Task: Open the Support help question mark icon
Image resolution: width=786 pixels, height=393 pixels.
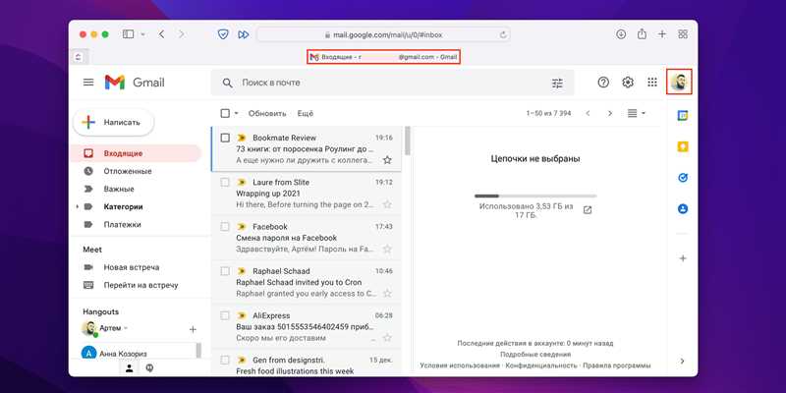Action: [x=603, y=83]
